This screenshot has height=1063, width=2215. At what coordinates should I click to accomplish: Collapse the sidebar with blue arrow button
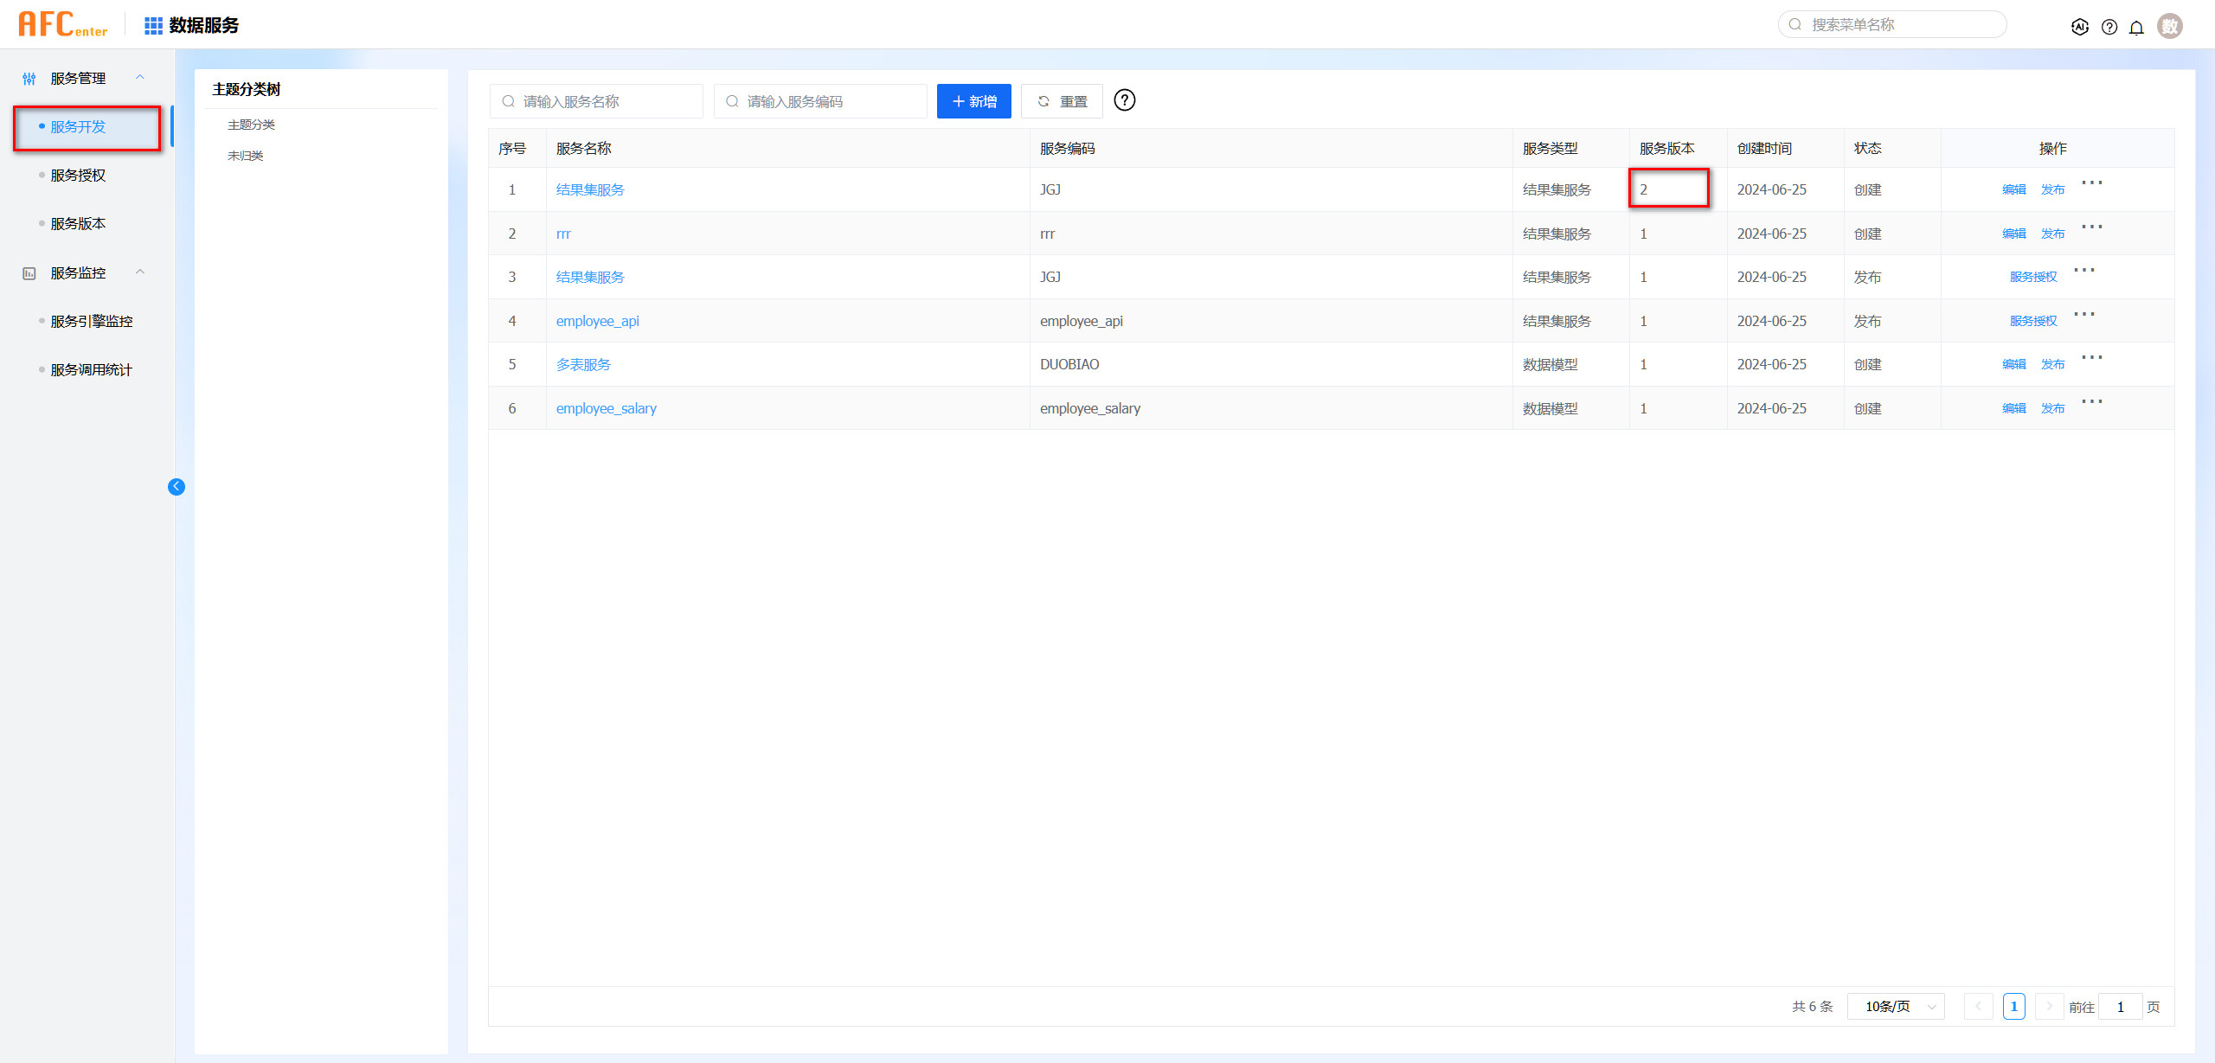[177, 486]
